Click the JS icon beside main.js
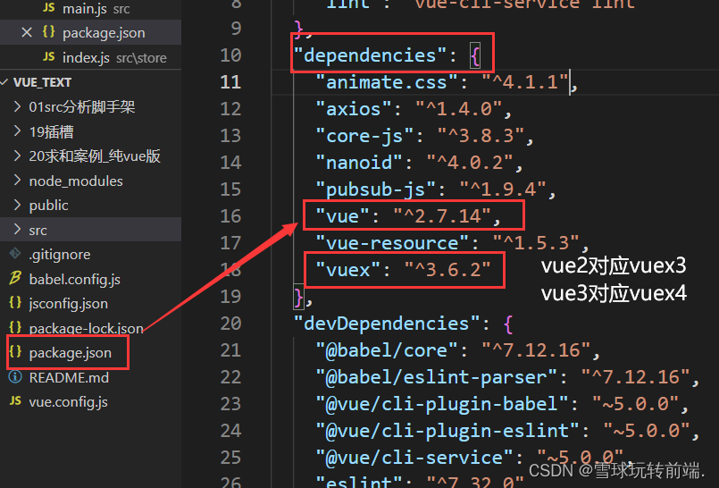The width and height of the screenshot is (719, 488). (x=48, y=8)
